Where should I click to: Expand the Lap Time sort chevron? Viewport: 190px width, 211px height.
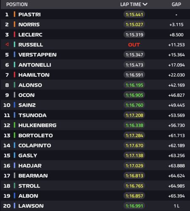click(x=145, y=4)
